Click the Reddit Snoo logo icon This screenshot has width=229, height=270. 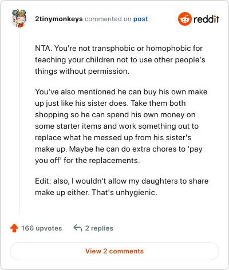[184, 19]
